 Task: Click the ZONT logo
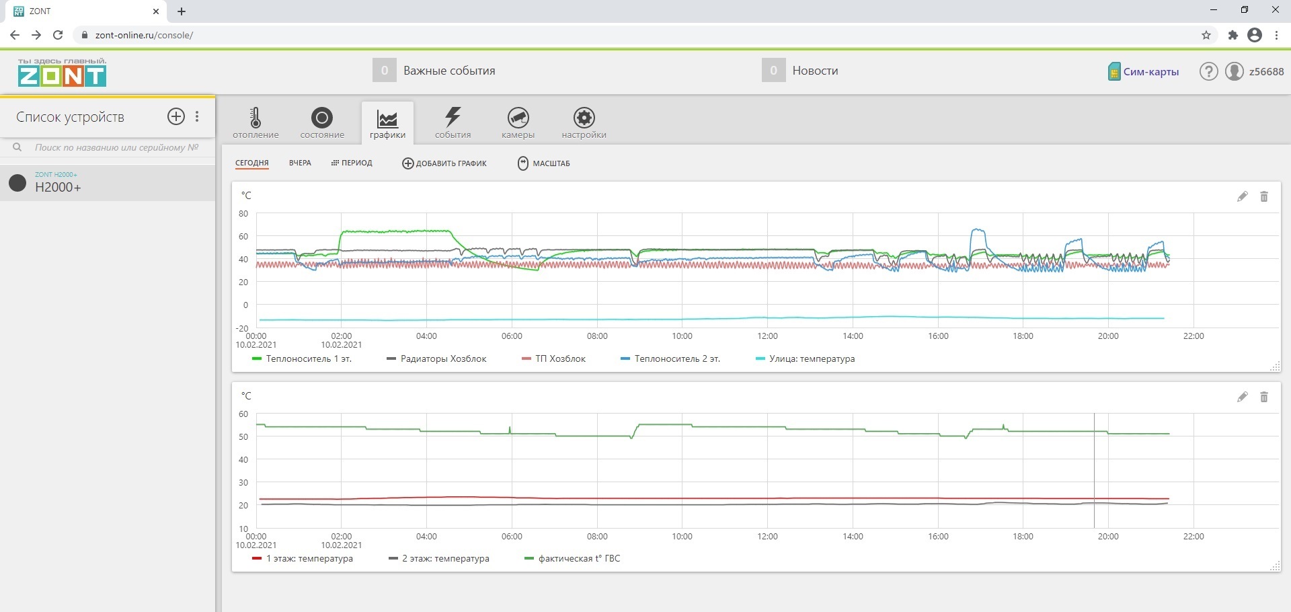[62, 73]
